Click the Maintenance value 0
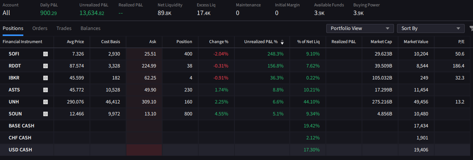The image size is (473, 160). click(237, 13)
